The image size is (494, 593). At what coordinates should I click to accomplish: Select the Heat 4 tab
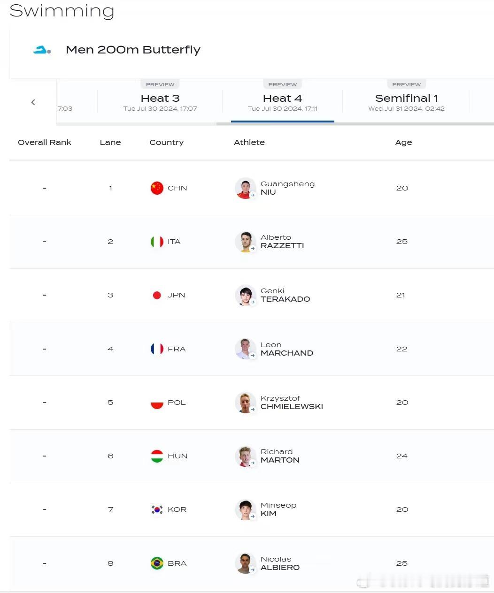(x=283, y=102)
